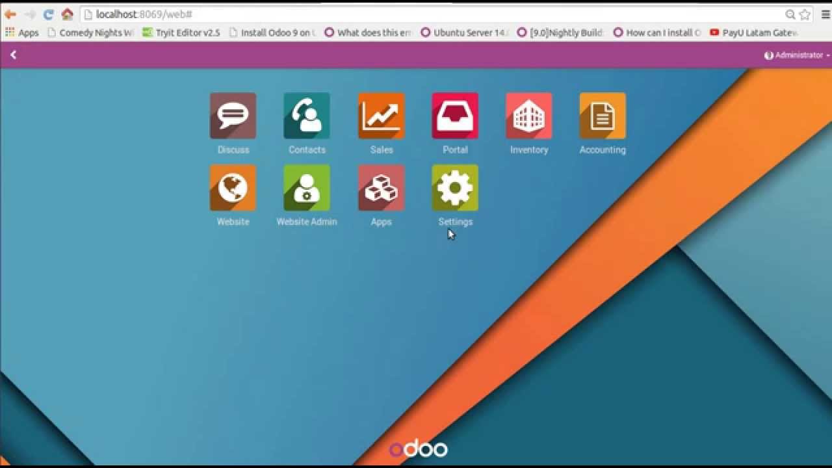832x468 pixels.
Task: Open the 'What does this' bookmark
Action: (x=368, y=32)
